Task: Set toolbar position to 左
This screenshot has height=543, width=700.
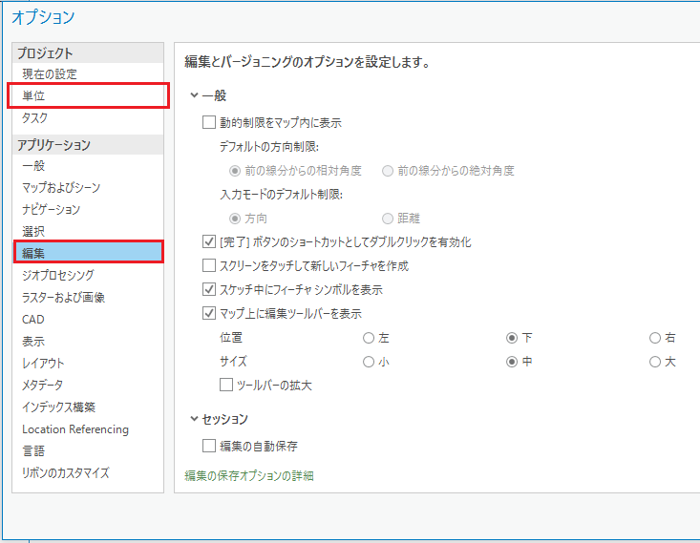Action: point(369,338)
